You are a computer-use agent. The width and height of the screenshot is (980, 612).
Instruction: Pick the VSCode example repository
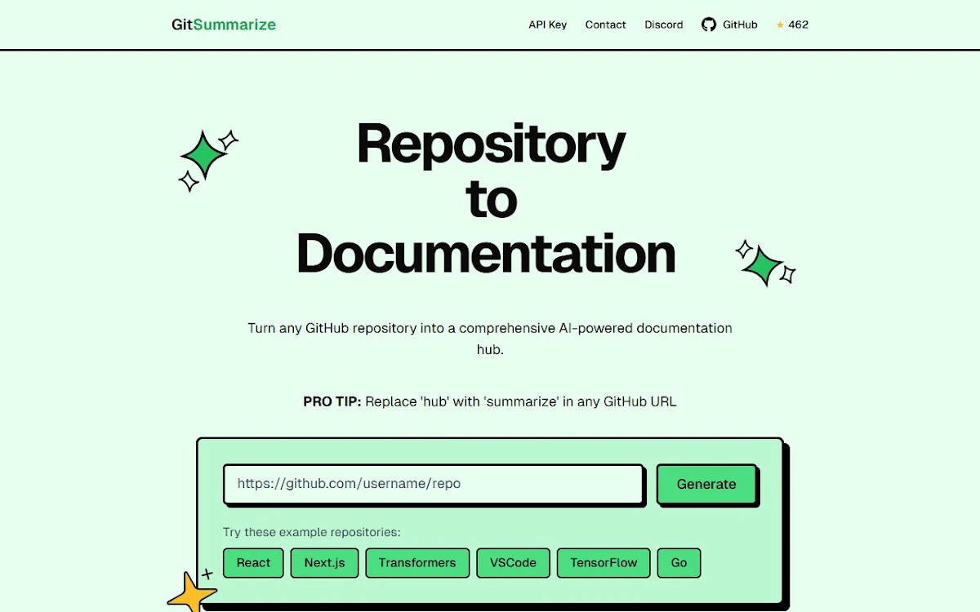point(513,563)
